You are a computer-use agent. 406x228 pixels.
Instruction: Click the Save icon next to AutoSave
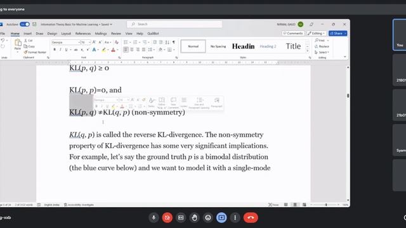click(34, 24)
